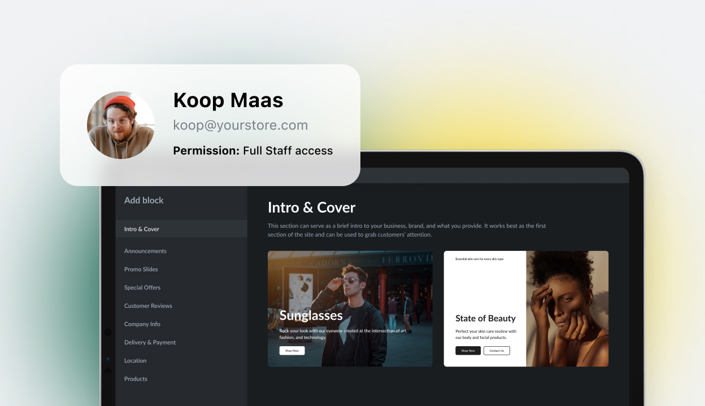705x406 pixels.
Task: Click the koop@yourstore.com email address
Action: point(241,125)
